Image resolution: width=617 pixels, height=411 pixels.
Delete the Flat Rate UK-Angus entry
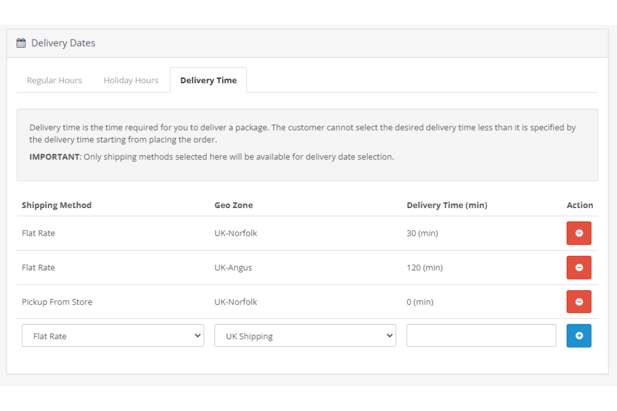[x=578, y=268]
